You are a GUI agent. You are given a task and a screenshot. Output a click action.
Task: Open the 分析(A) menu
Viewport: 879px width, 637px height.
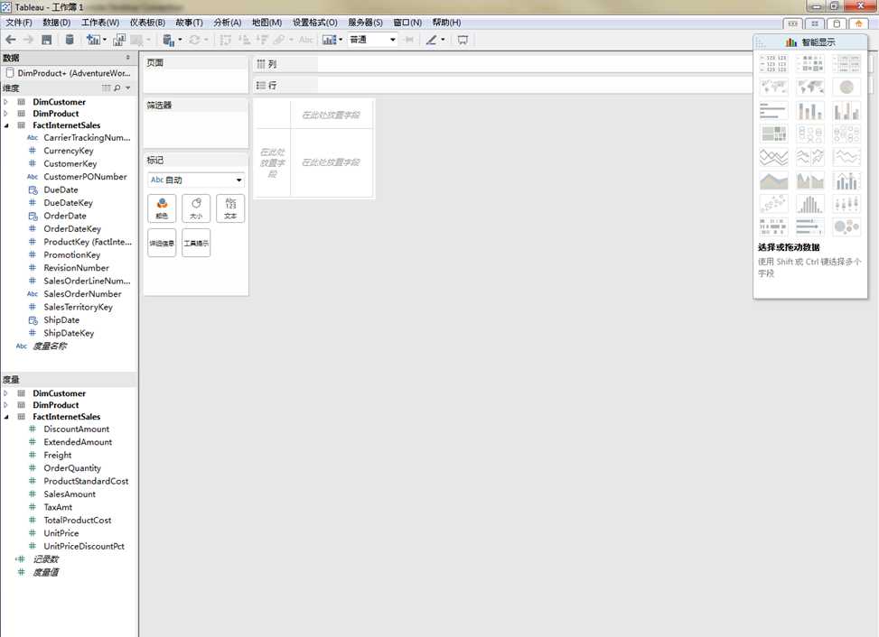[x=227, y=23]
